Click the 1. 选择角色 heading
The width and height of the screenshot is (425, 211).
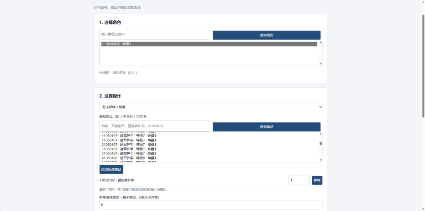click(110, 22)
